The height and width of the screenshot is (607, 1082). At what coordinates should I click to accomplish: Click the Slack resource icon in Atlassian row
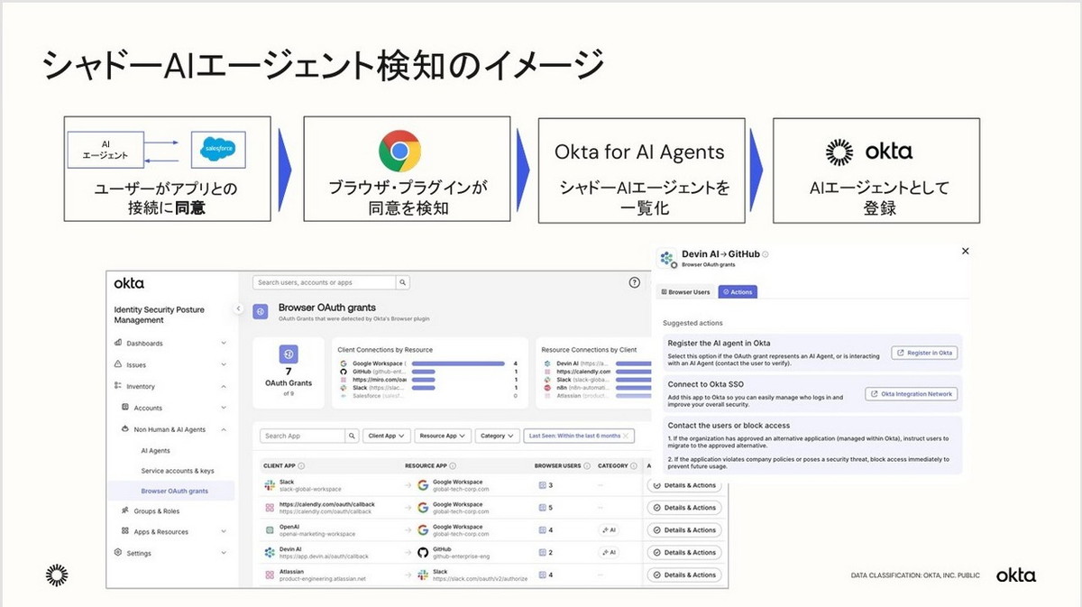[422, 575]
